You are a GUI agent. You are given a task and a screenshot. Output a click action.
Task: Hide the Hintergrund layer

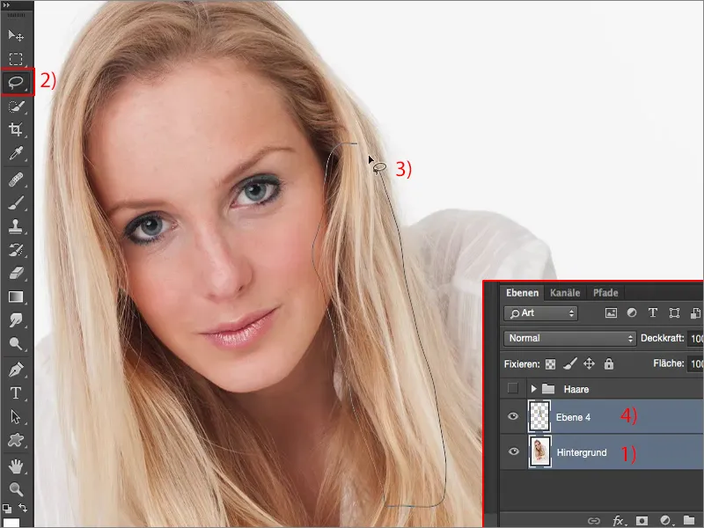coord(513,451)
